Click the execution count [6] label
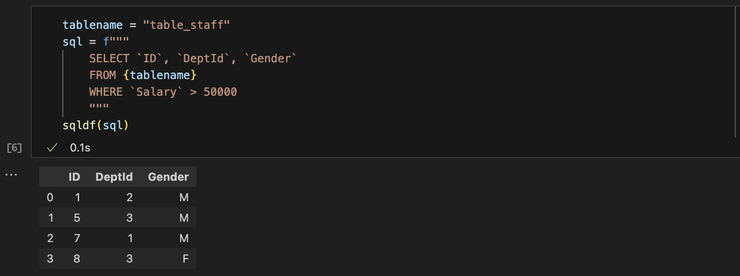The height and width of the screenshot is (276, 740). click(x=14, y=148)
